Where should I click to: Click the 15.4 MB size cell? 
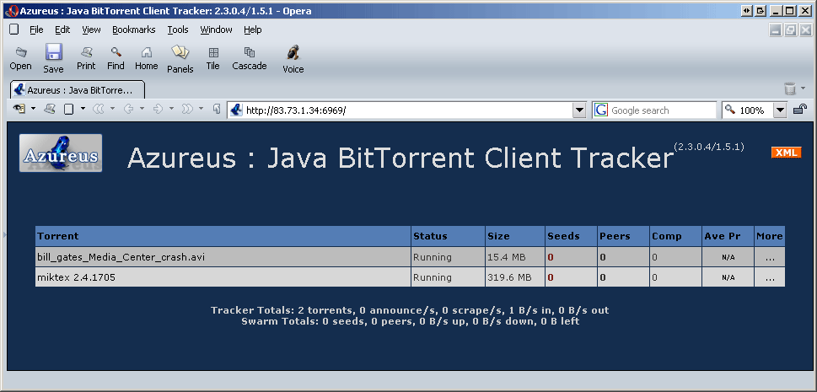(515, 257)
